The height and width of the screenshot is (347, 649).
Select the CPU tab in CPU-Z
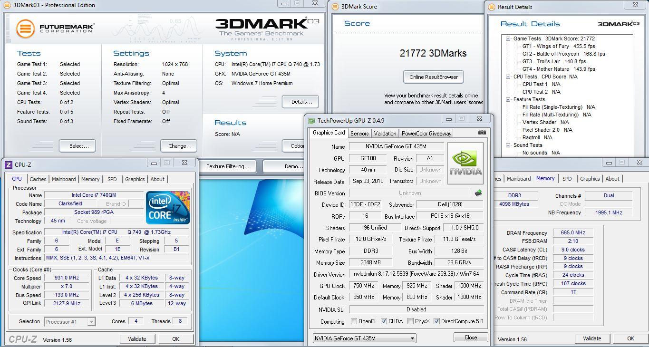(x=17, y=179)
